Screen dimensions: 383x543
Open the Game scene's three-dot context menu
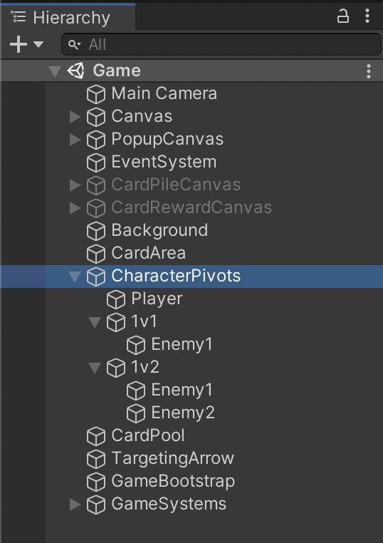369,71
